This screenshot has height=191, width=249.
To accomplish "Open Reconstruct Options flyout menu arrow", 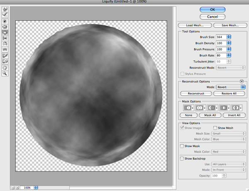I will [x=242, y=81].
